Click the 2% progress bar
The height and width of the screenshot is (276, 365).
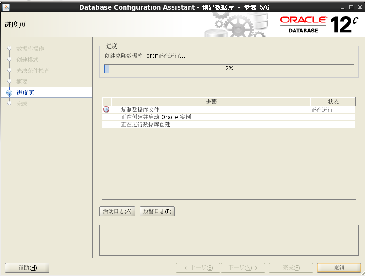[229, 69]
